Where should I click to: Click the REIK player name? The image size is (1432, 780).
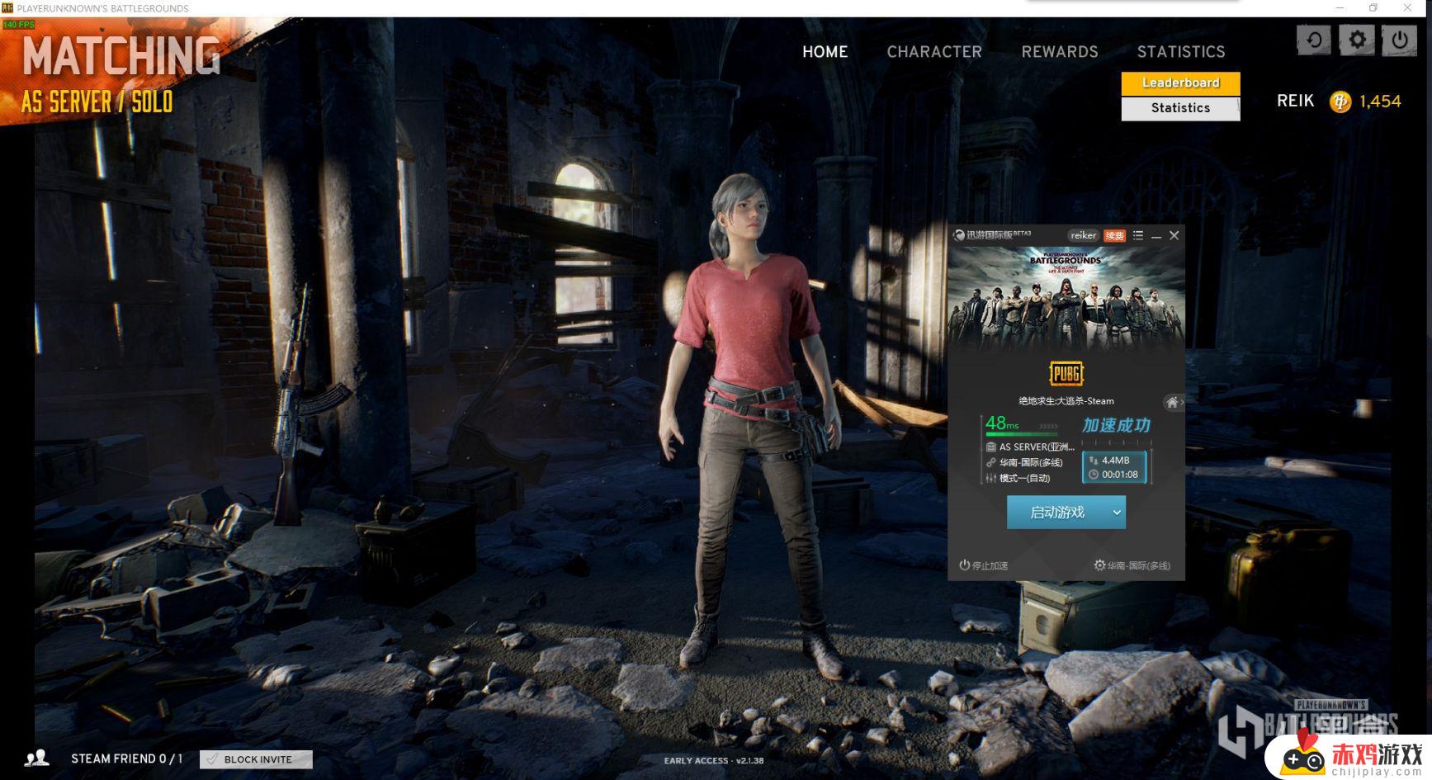point(1295,101)
